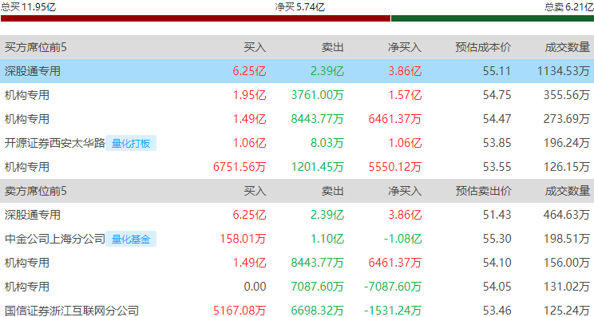
Task: Click the 卖方席位前5 section header
Action: pos(36,191)
